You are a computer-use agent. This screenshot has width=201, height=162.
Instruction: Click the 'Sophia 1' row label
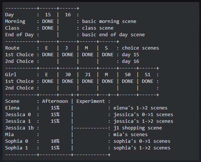coord(17,148)
